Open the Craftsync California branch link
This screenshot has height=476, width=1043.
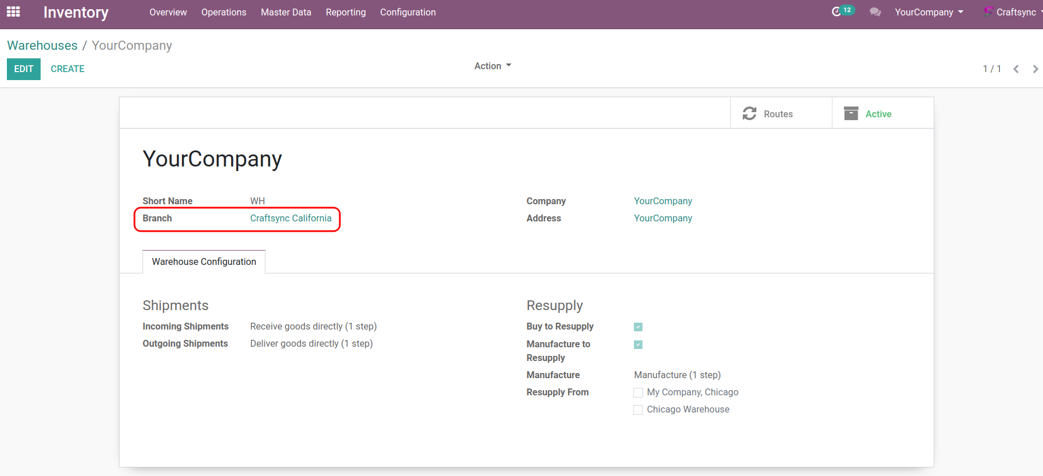pyautogui.click(x=291, y=218)
